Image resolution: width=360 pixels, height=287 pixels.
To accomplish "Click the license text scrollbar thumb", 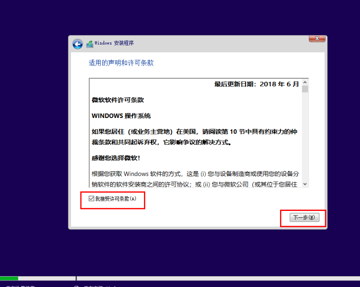I will pos(305,89).
